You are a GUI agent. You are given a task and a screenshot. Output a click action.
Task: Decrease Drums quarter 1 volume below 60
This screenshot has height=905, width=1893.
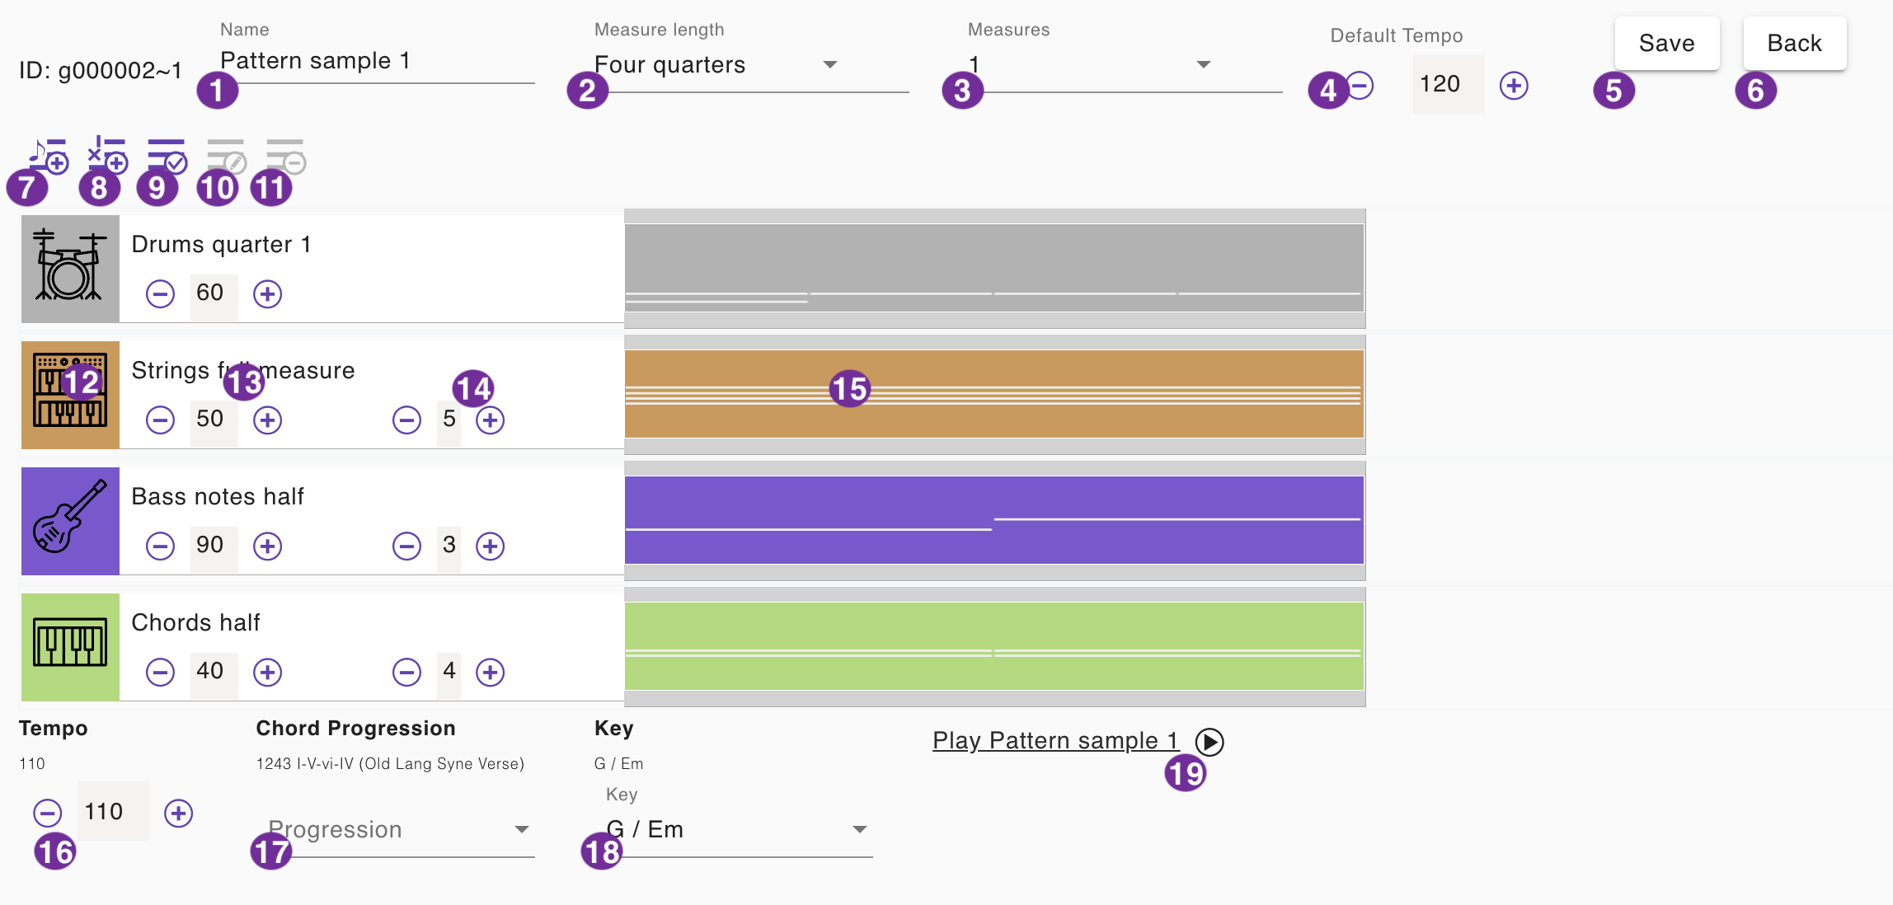pyautogui.click(x=160, y=293)
